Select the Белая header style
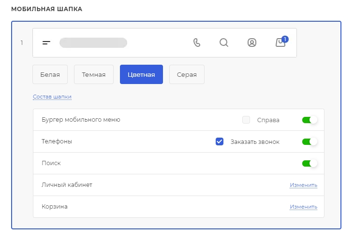Viewport: 354px width, 240px height. [x=50, y=74]
